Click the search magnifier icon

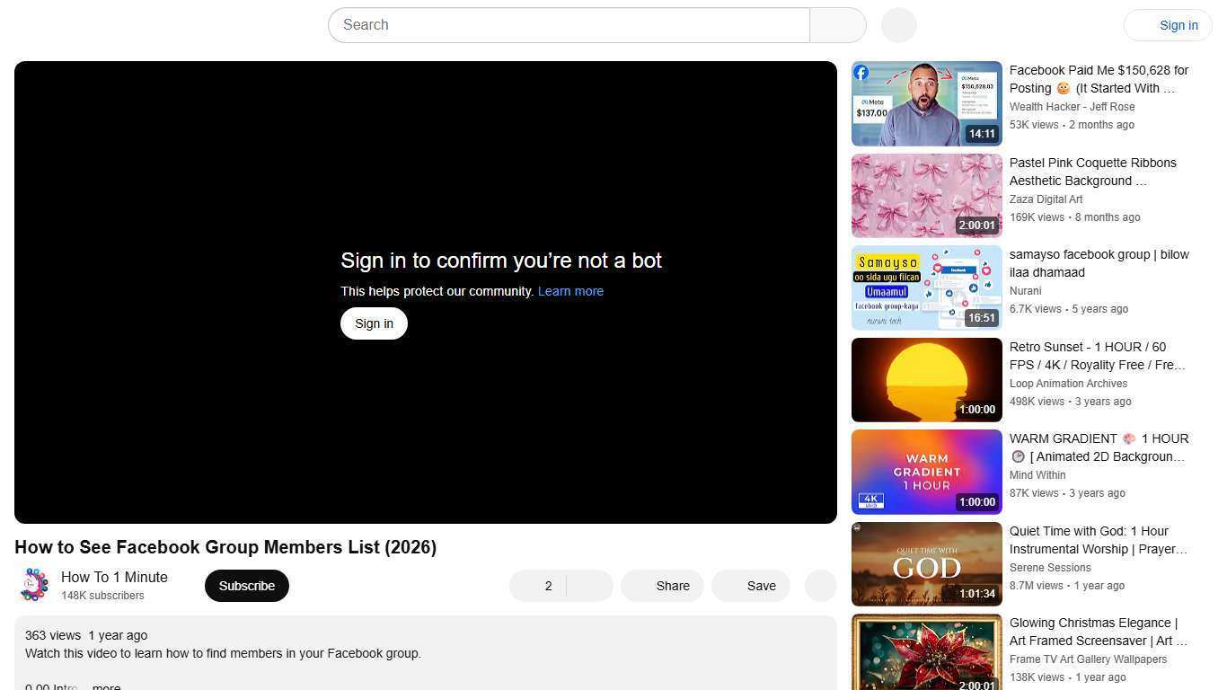coord(836,24)
